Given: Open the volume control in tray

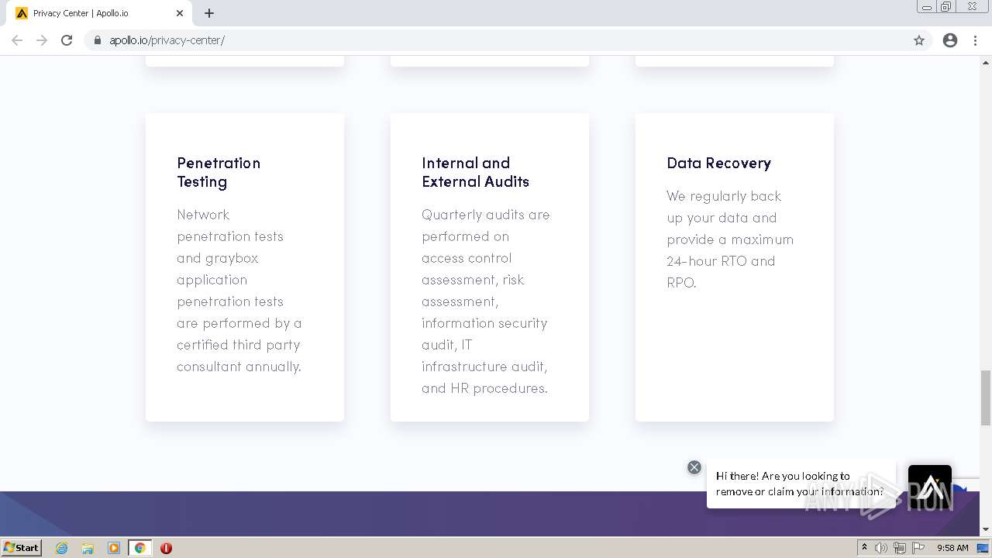Looking at the screenshot, I should click(x=881, y=548).
